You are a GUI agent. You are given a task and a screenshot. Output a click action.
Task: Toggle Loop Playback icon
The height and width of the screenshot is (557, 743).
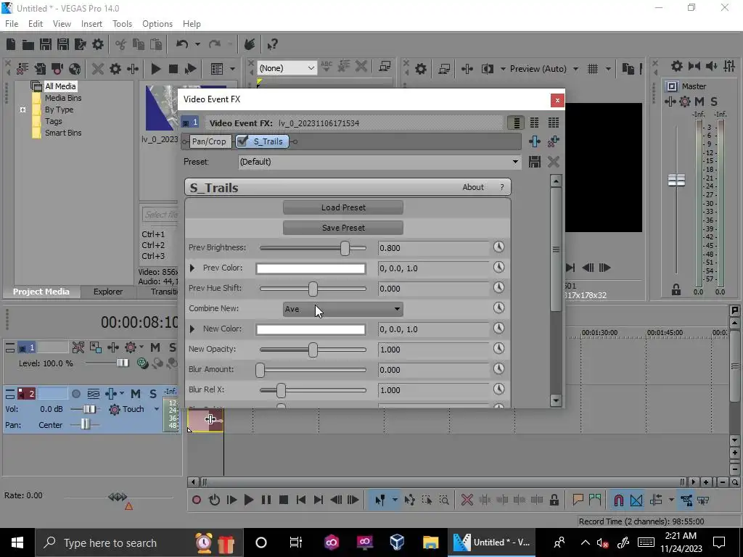coord(214,500)
